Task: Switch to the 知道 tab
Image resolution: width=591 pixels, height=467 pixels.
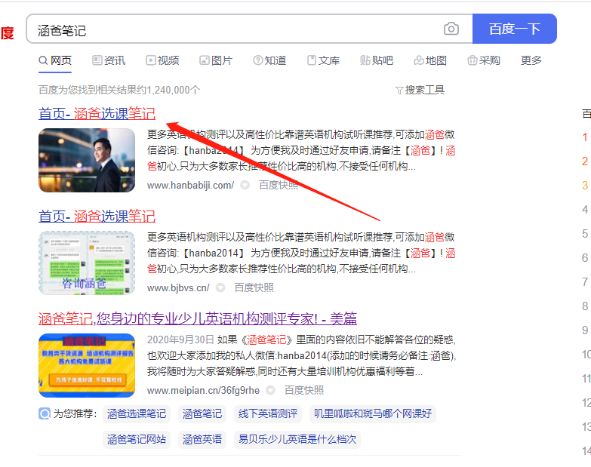Action: (x=270, y=60)
